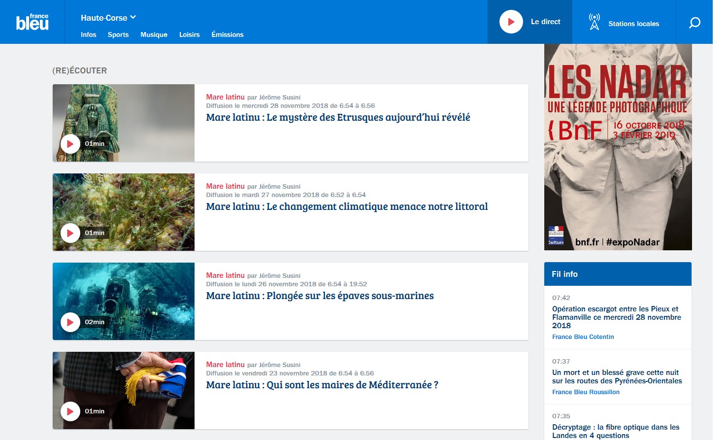The width and height of the screenshot is (727, 440).
Task: Open the Infos menu
Action: click(89, 34)
